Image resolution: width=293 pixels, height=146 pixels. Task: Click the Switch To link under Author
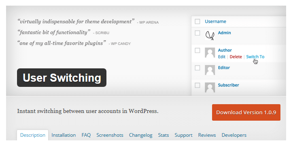pos(255,57)
